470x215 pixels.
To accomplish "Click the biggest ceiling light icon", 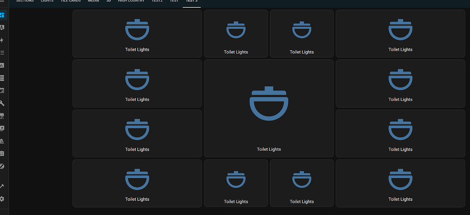I will coord(269,104).
